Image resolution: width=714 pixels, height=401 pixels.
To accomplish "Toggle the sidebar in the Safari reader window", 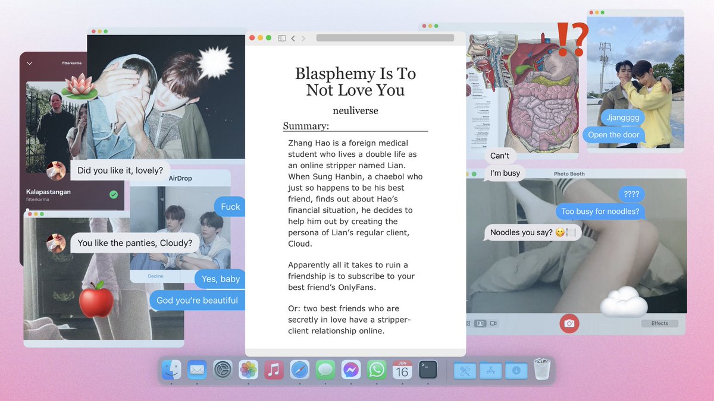I will coord(281,37).
